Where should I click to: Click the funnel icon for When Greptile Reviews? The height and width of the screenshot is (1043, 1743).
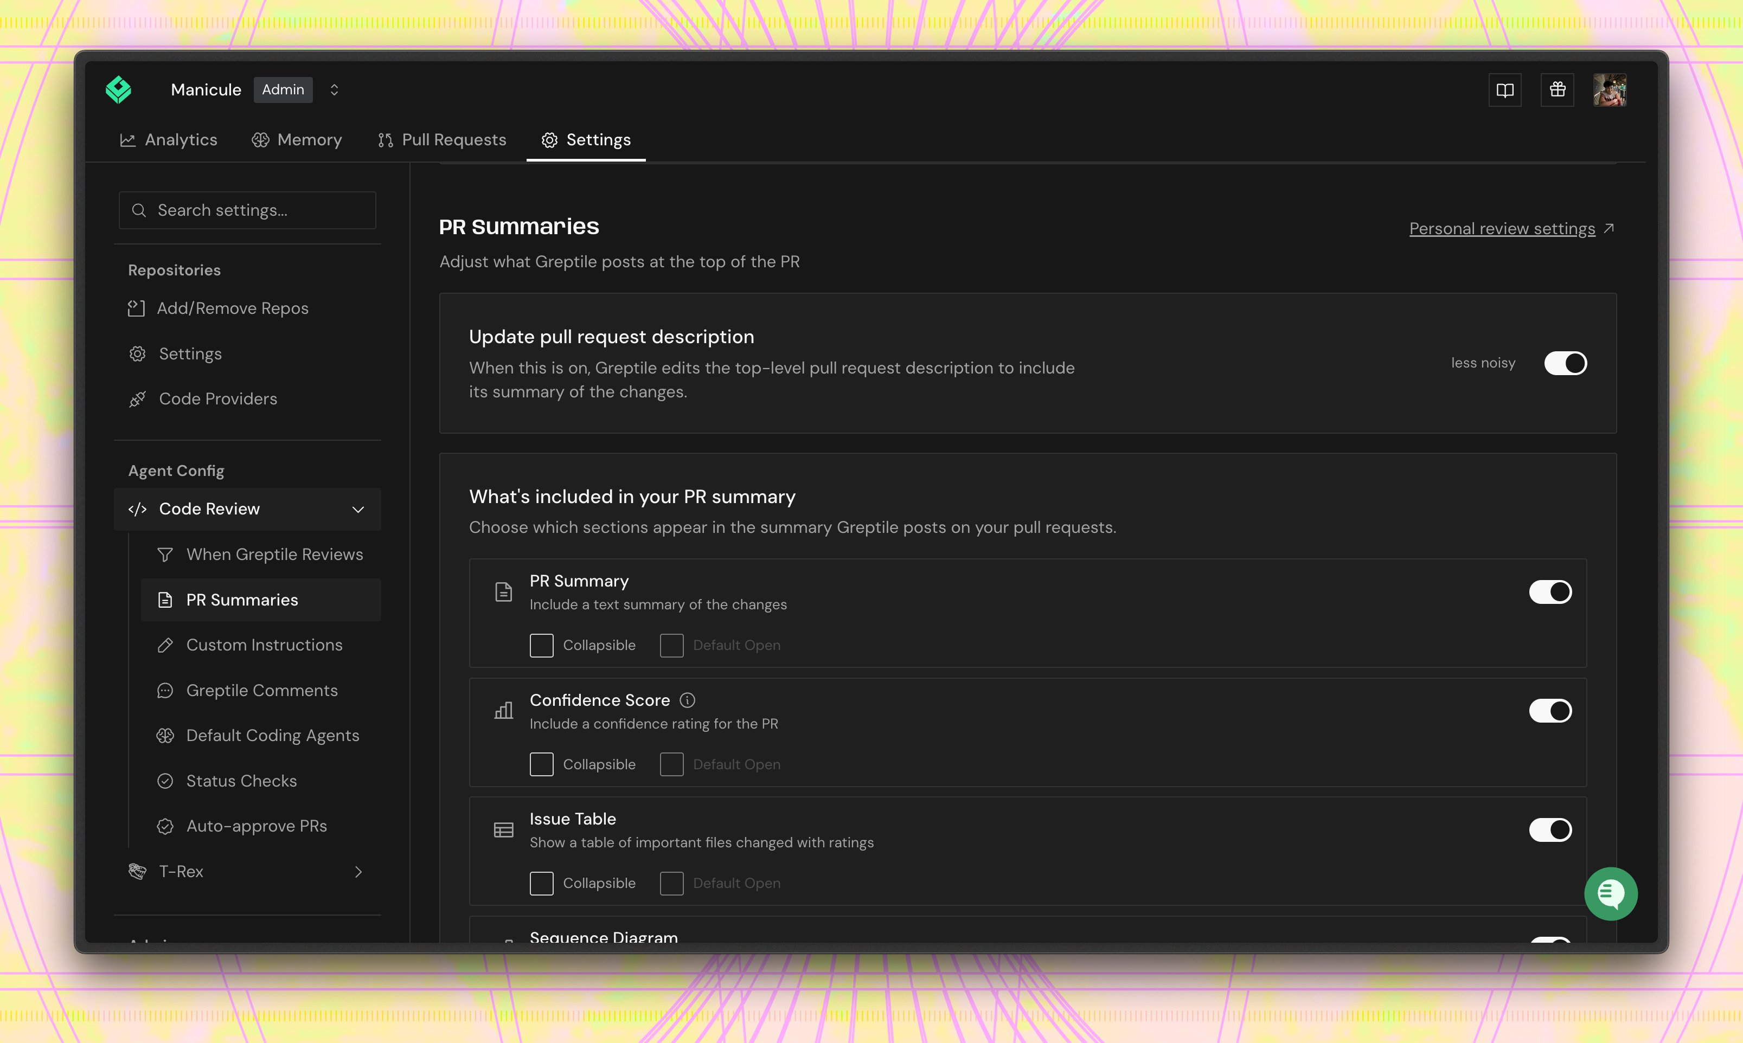pos(165,555)
